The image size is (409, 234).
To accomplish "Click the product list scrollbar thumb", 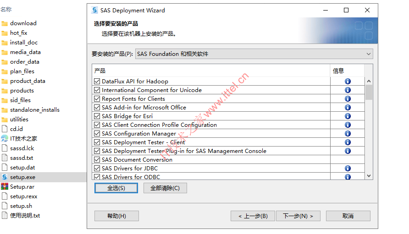I will point(369,92).
